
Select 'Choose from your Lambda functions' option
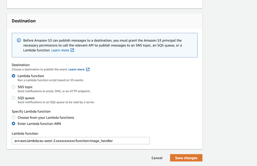pyautogui.click(x=14, y=118)
